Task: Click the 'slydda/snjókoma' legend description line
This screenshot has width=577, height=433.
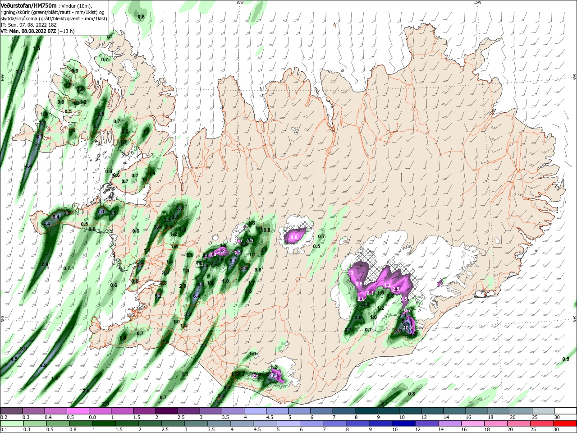Action: tap(54, 18)
